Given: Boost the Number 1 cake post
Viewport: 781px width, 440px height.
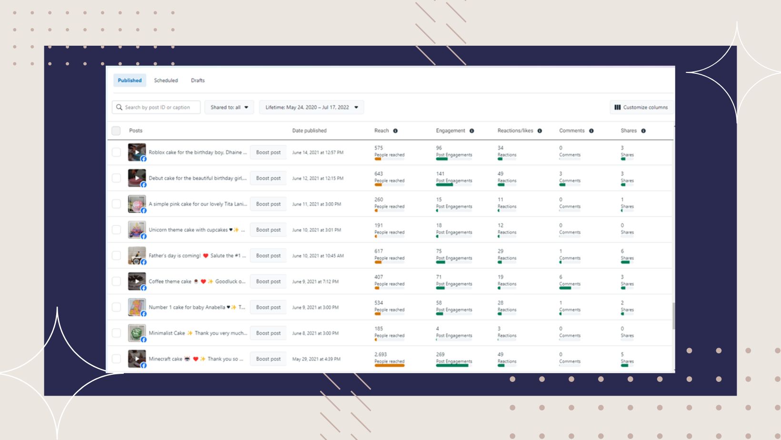Looking at the screenshot, I should click(268, 307).
